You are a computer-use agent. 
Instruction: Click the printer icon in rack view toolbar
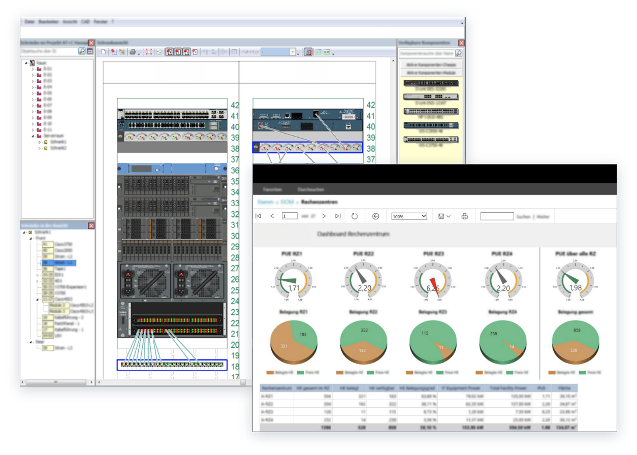(x=133, y=52)
